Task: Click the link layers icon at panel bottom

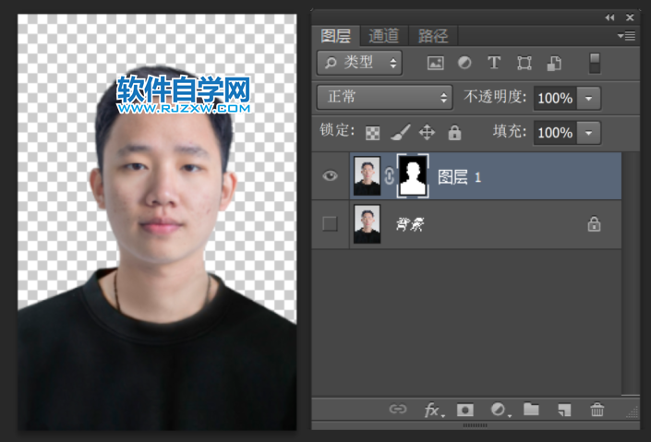Action: click(x=398, y=409)
